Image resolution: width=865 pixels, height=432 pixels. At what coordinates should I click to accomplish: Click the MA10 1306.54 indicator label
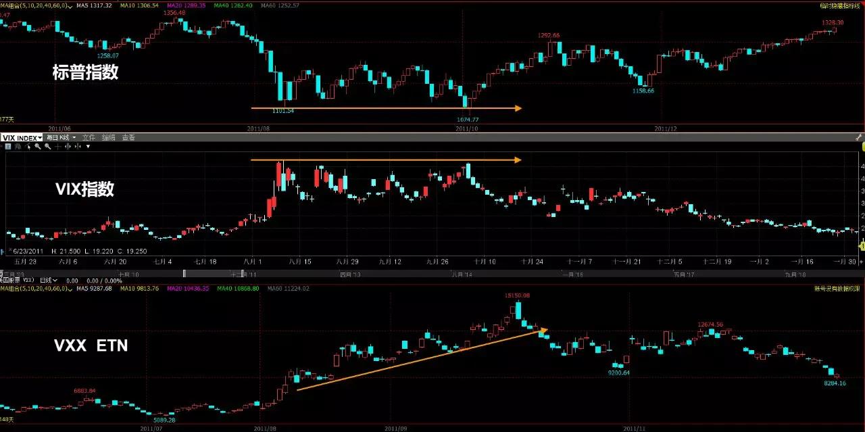139,5
